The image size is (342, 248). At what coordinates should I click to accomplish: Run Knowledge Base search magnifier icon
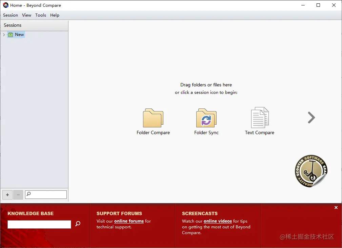coord(78,224)
